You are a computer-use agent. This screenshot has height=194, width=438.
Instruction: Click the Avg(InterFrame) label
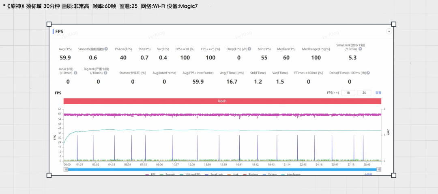click(164, 73)
